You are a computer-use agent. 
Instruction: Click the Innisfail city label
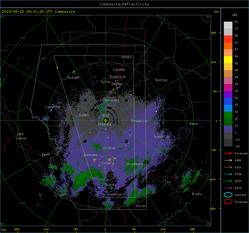coord(111,100)
